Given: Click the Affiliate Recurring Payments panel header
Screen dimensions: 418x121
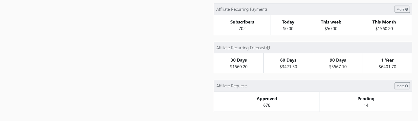Looking at the screenshot, I should [x=313, y=9].
